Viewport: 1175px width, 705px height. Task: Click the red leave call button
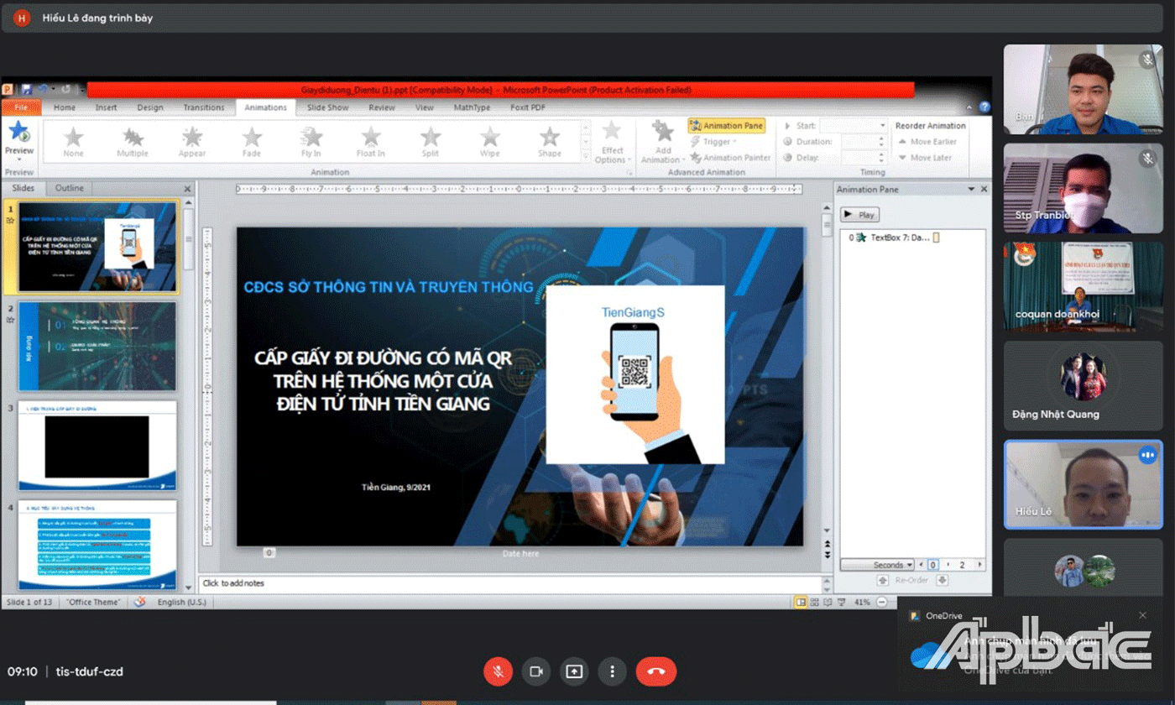pyautogui.click(x=656, y=671)
